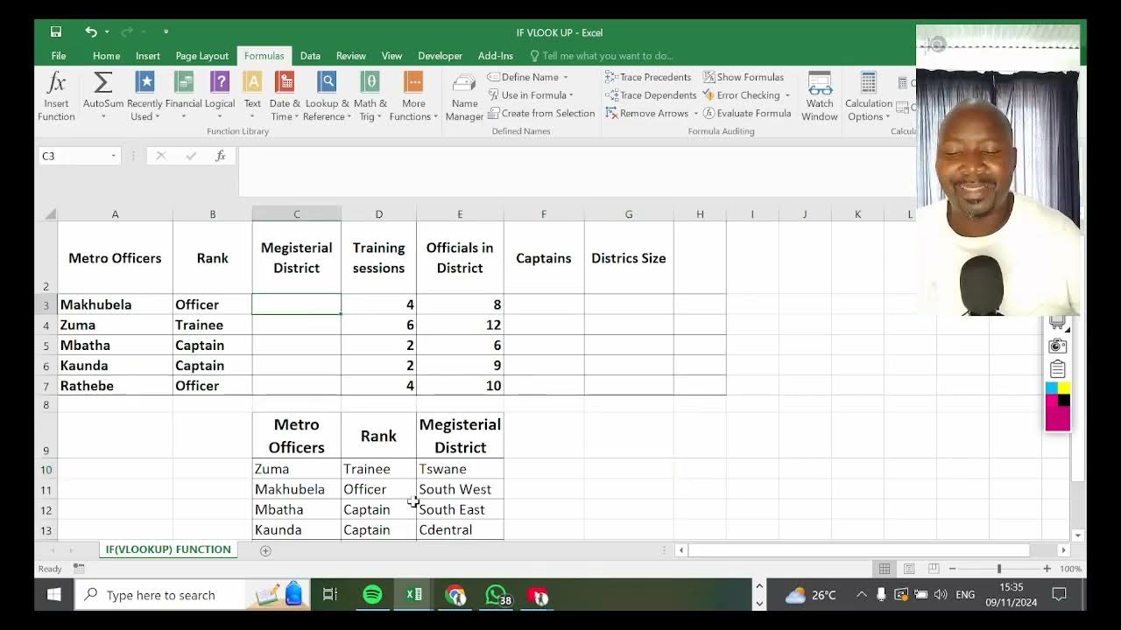
Task: Click the zoom slider handle
Action: click(999, 569)
